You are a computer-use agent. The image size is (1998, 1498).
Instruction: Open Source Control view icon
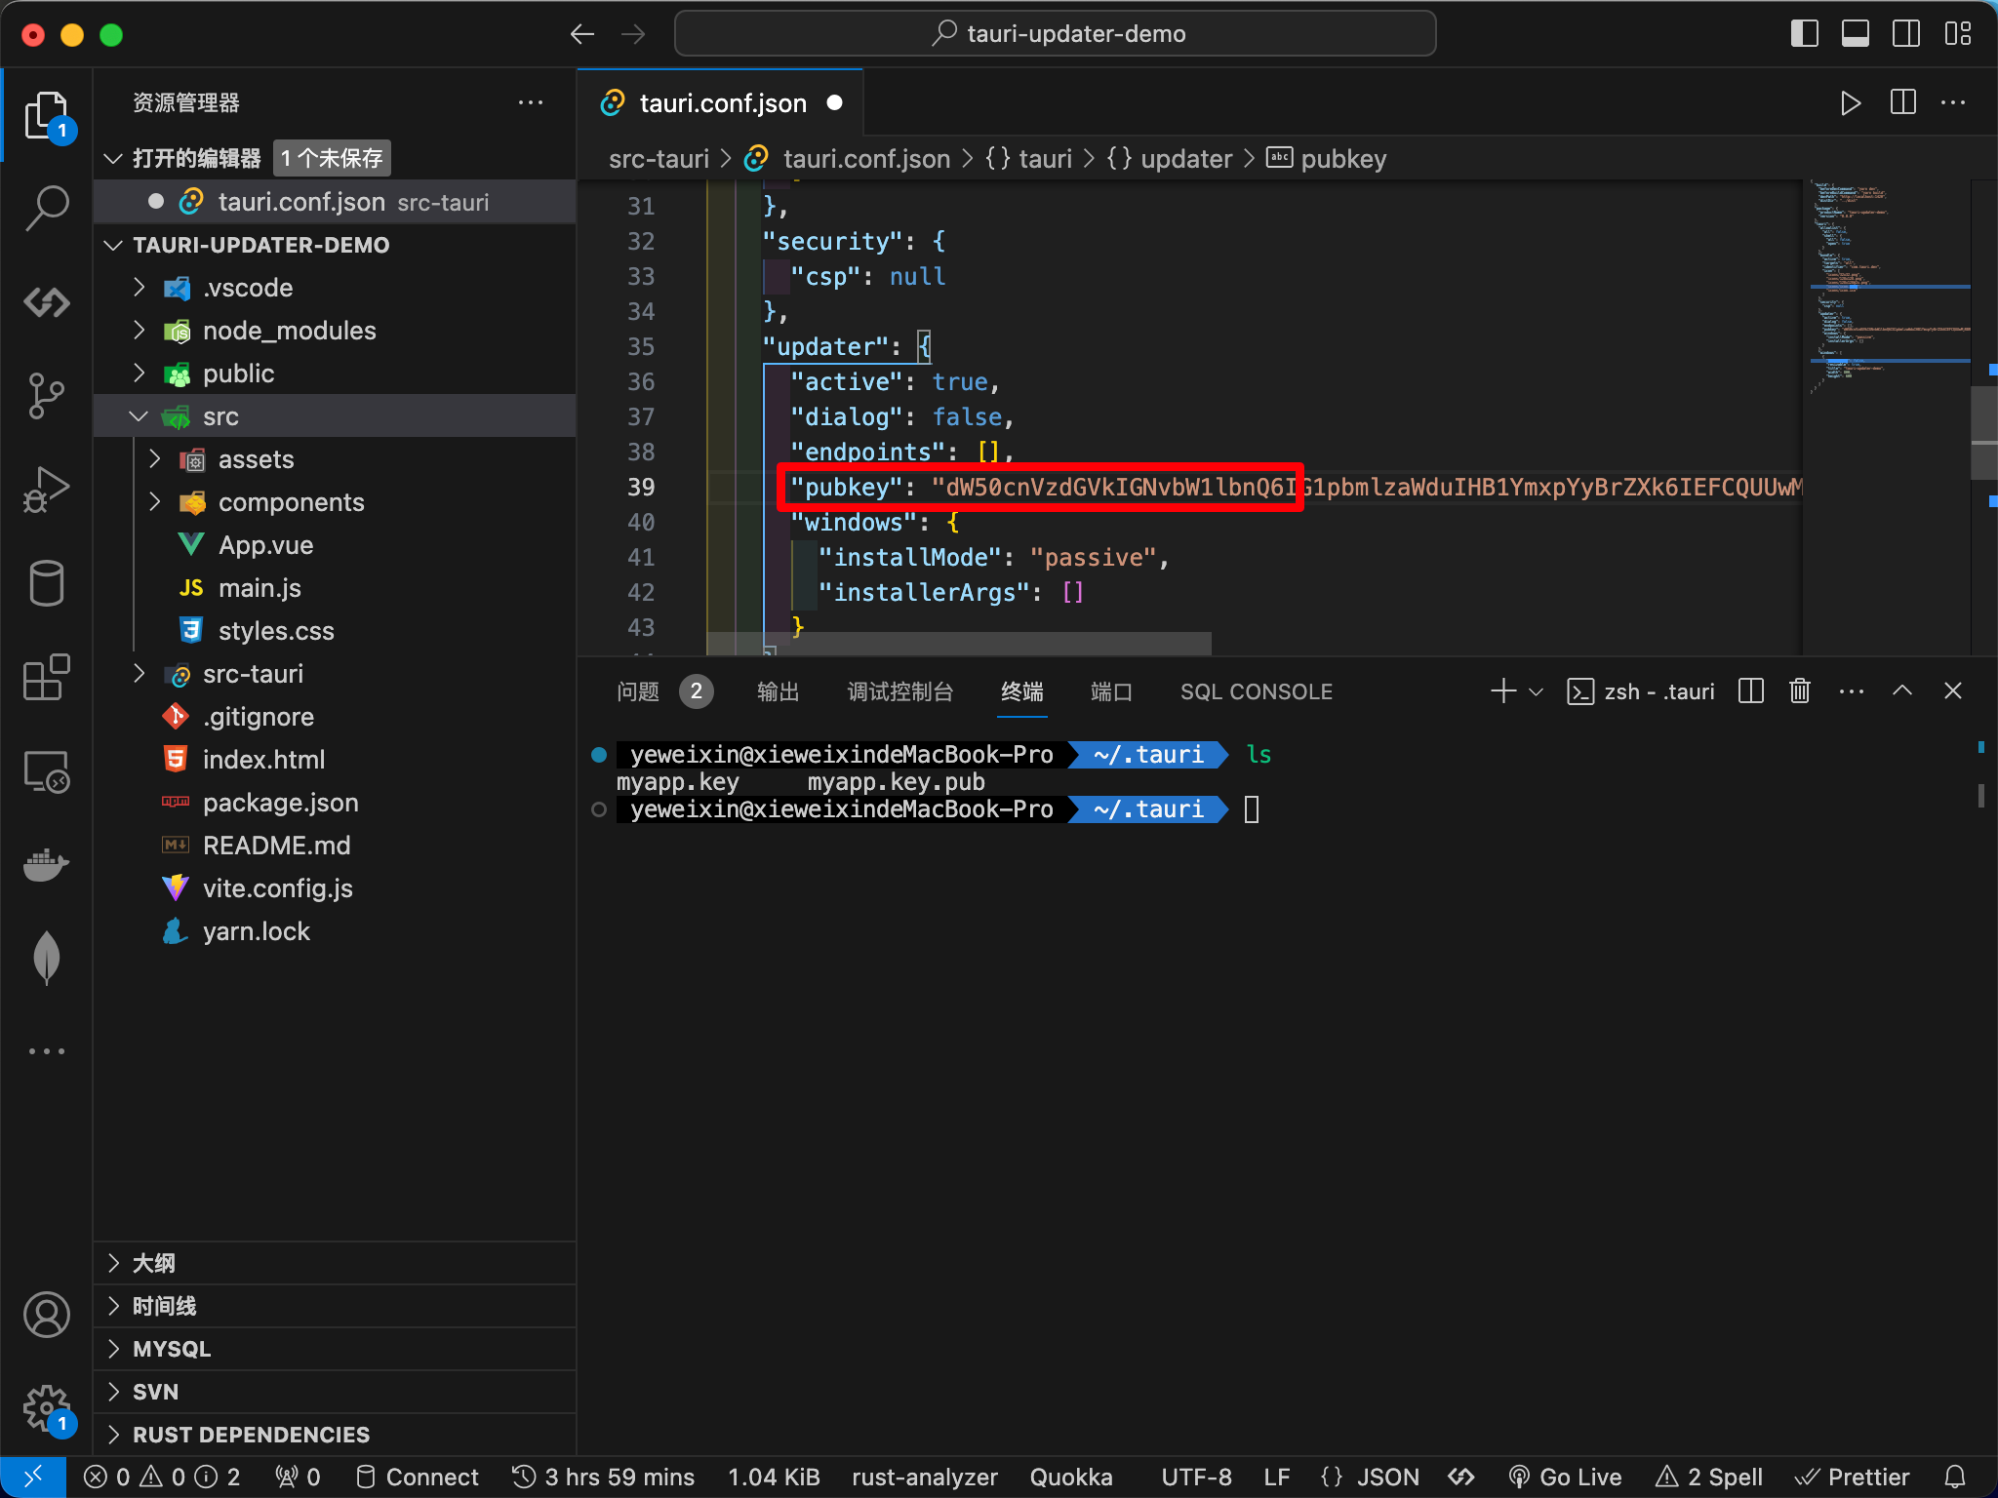pyautogui.click(x=46, y=396)
